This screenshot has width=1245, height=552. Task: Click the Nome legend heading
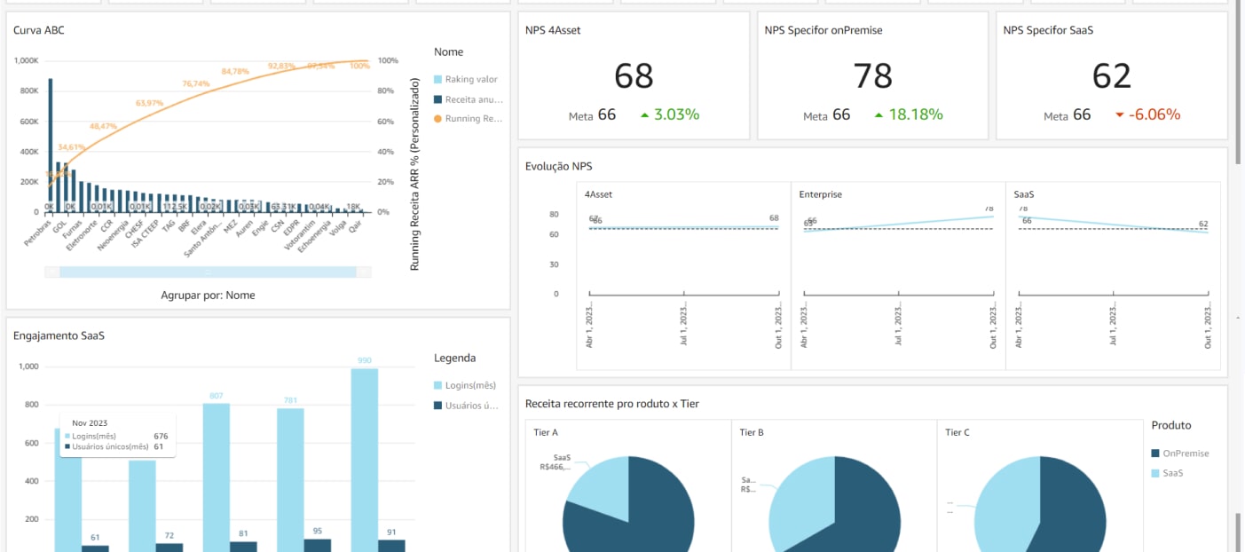449,52
